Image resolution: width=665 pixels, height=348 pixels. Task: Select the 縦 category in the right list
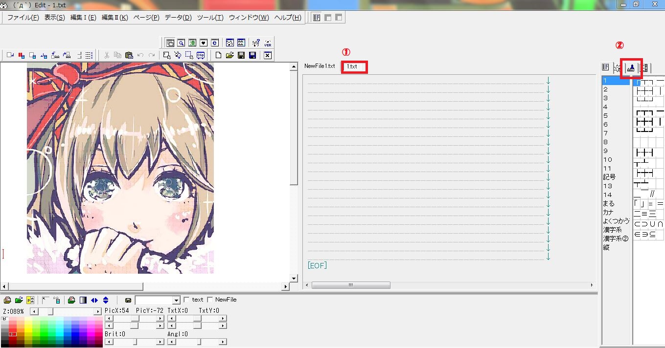click(606, 247)
